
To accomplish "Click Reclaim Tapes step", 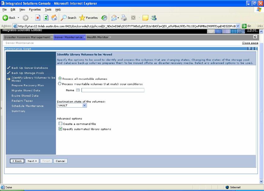I will pos(22,101).
